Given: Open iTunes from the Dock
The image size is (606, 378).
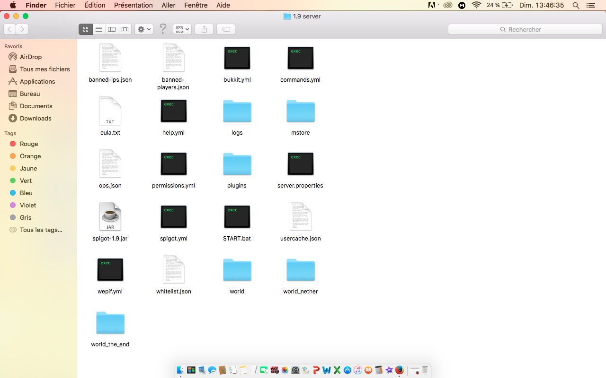Looking at the screenshot, I should coord(357,370).
